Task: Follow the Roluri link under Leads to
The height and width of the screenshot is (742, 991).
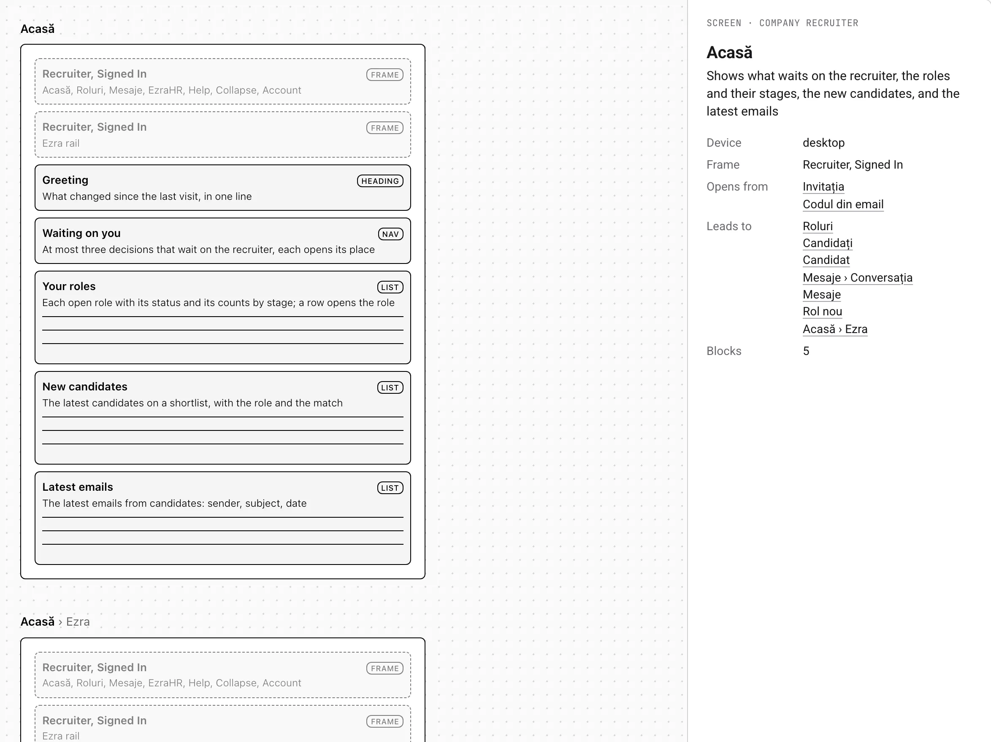Action: (817, 226)
